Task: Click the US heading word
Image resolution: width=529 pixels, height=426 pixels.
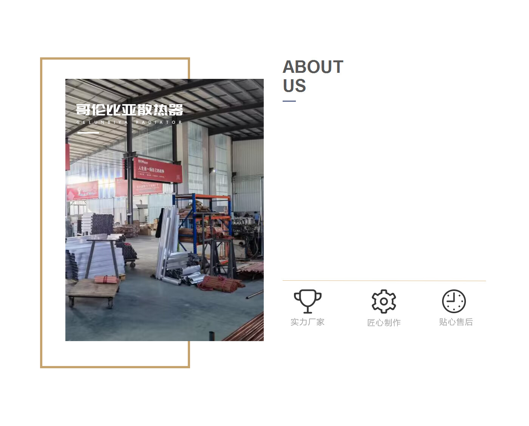Action: (x=294, y=86)
